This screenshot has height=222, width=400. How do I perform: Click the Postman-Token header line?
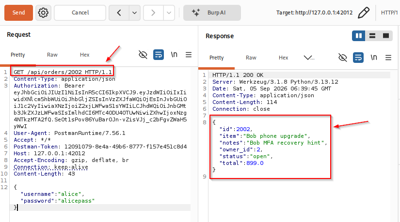100,147
